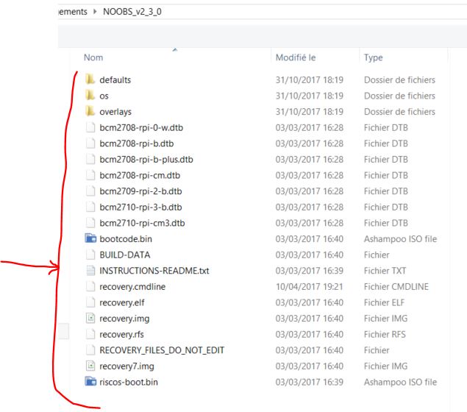Click the os folder icon

[90, 96]
